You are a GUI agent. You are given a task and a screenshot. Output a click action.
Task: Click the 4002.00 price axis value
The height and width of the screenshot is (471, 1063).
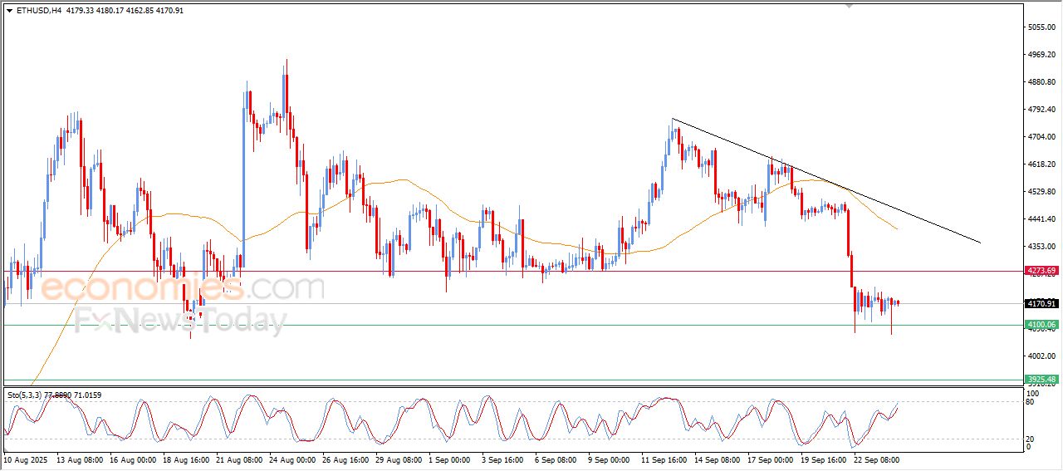1041,356
